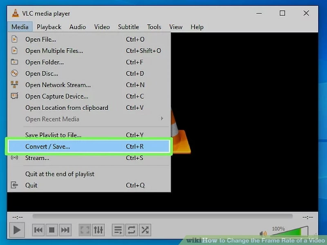Select the Convert / Save option
The image size is (327, 245).
[48, 146]
